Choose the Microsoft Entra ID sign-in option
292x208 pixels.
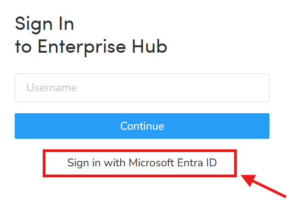142,163
